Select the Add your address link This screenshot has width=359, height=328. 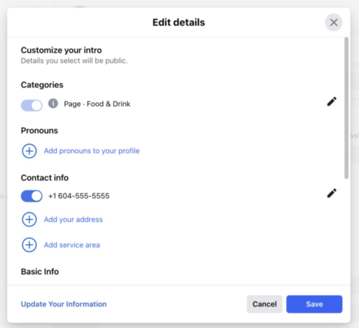point(73,219)
